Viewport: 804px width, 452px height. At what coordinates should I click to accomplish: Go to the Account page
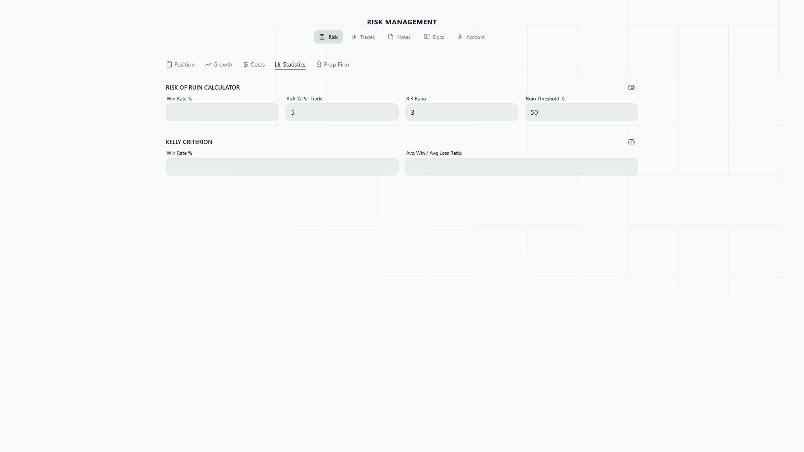coord(471,37)
